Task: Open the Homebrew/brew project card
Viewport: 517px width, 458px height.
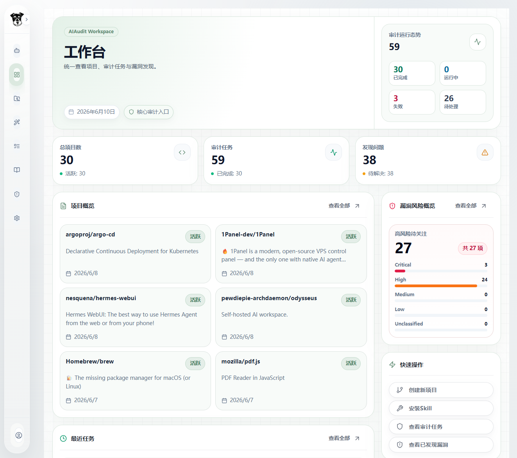Action: click(135, 381)
